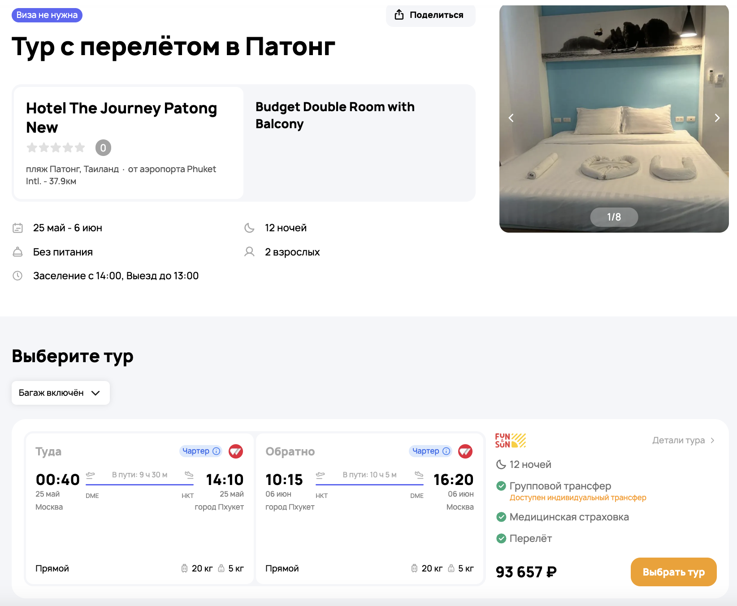Click the red airline logo in Обратно card
Screen dimensions: 737x606
[465, 451]
